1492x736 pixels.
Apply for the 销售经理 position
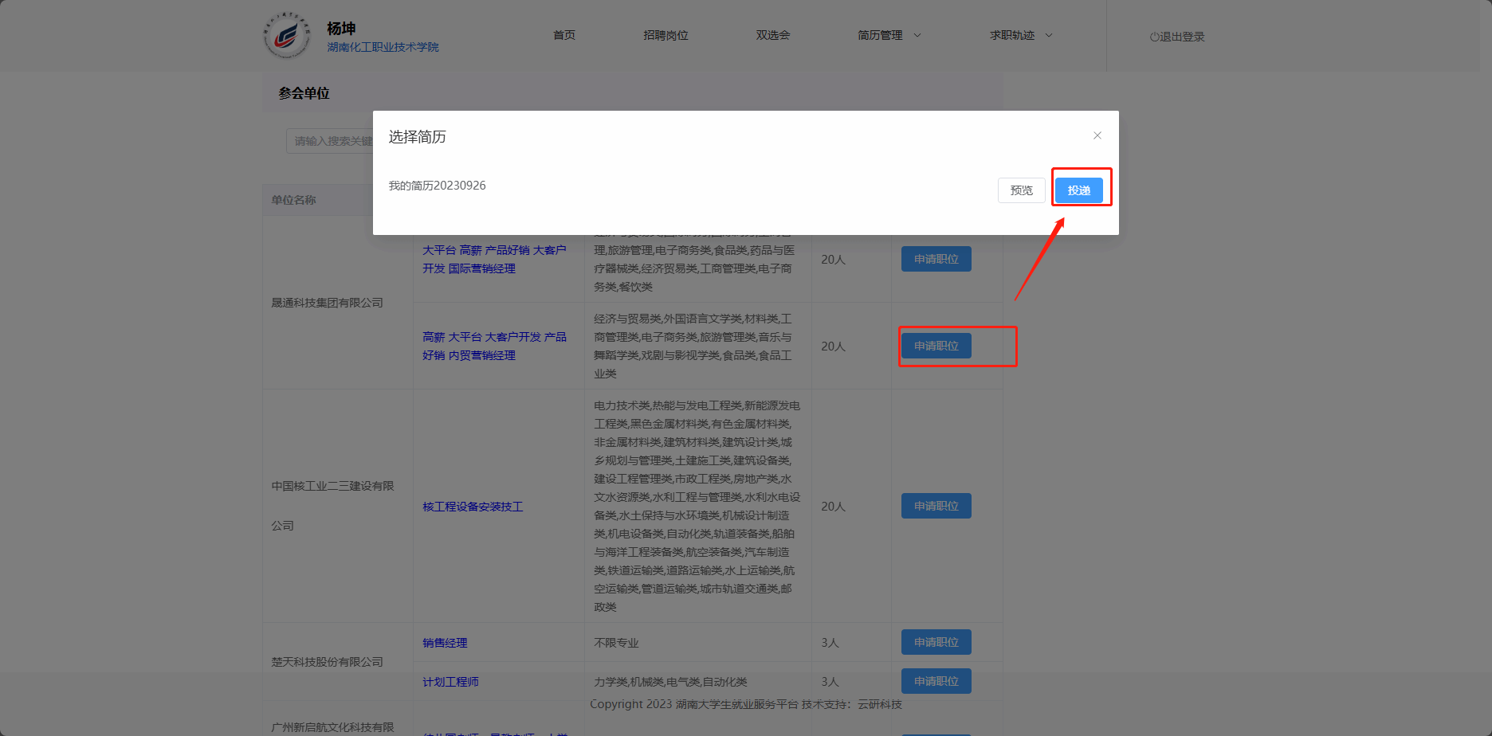pos(936,642)
